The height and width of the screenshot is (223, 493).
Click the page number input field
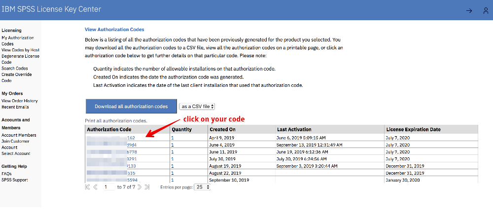109,187
